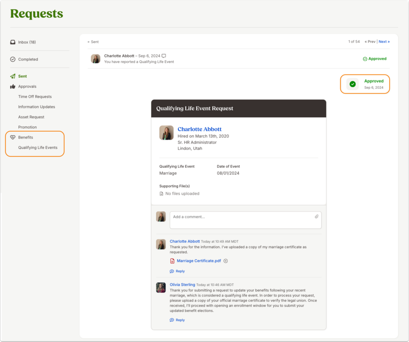Reply to Olivia Sterling's comment
The width and height of the screenshot is (409, 342).
pyautogui.click(x=177, y=320)
